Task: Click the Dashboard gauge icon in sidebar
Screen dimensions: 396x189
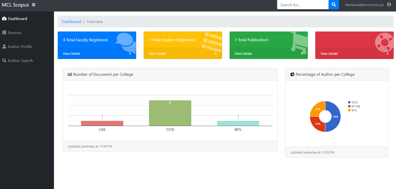Action: tap(4, 18)
